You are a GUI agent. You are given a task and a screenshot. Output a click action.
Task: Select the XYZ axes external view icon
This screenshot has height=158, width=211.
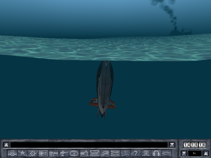point(126,154)
